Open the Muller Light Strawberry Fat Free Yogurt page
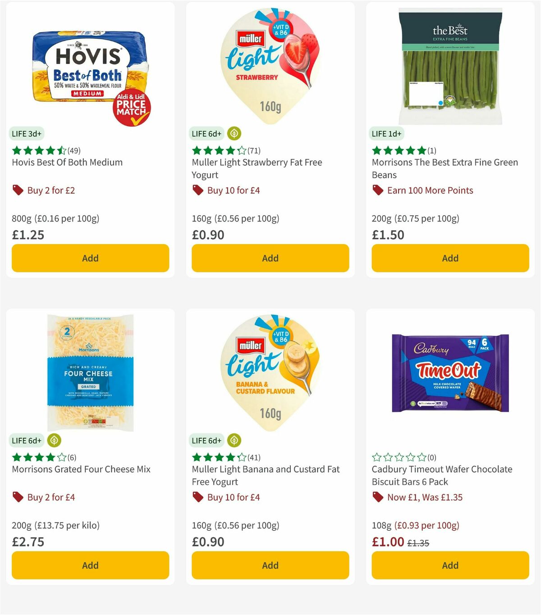Image resolution: width=541 pixels, height=615 pixels. 257,168
